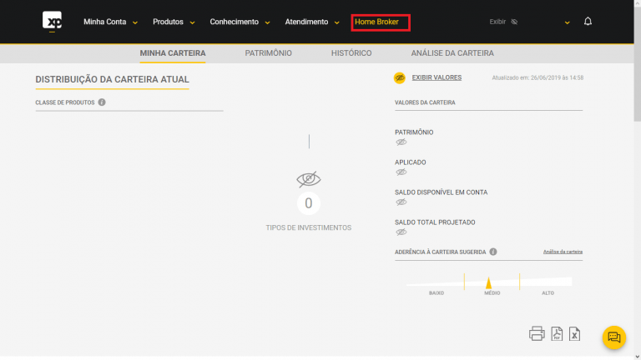Expand the Minha Conta menu

[110, 22]
